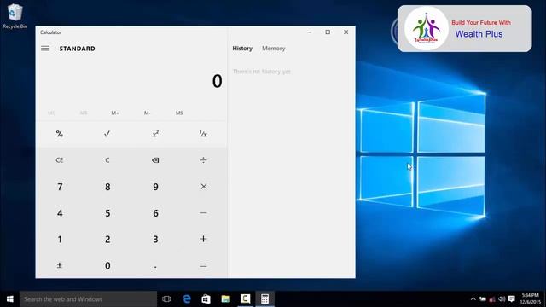Screen dimensions: 546x307
Task: Click the x squared key
Action: [155, 134]
